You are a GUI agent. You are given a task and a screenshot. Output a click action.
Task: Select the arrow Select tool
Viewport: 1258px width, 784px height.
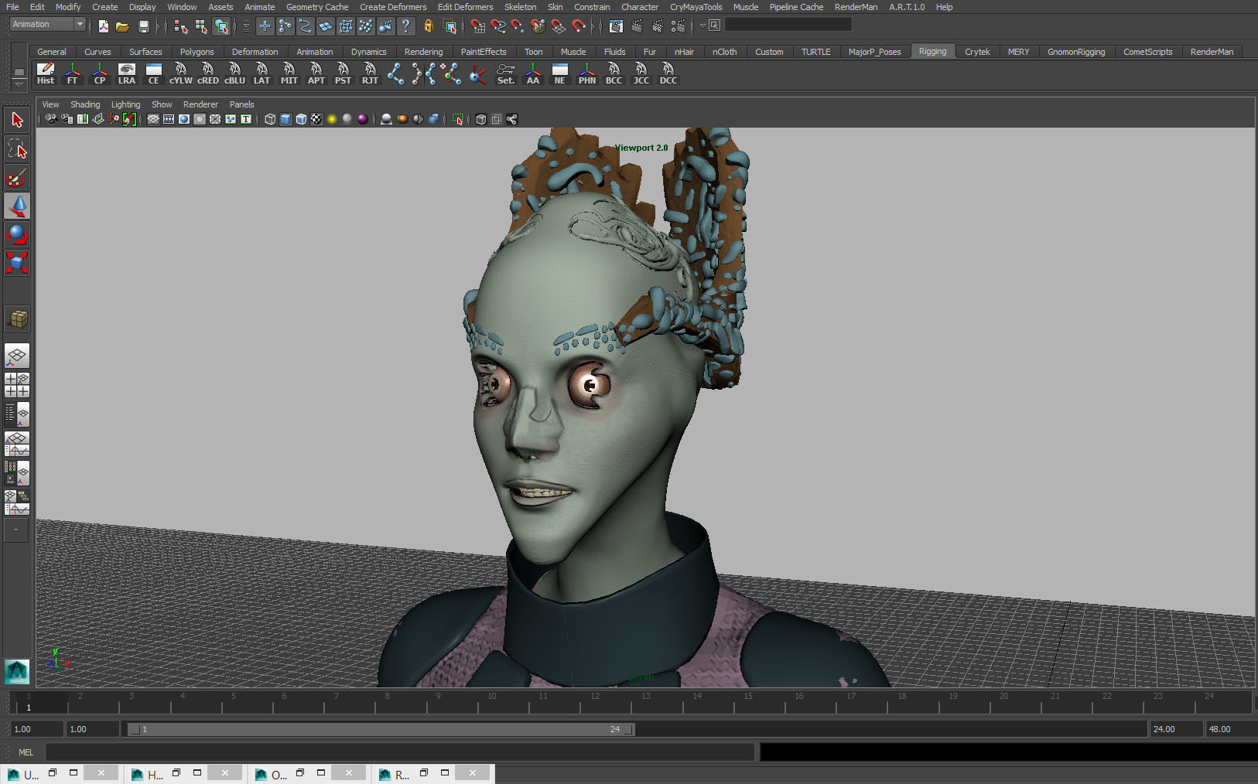(x=17, y=120)
